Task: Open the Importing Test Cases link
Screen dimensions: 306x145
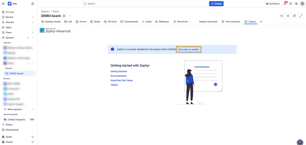Action: [x=122, y=80]
